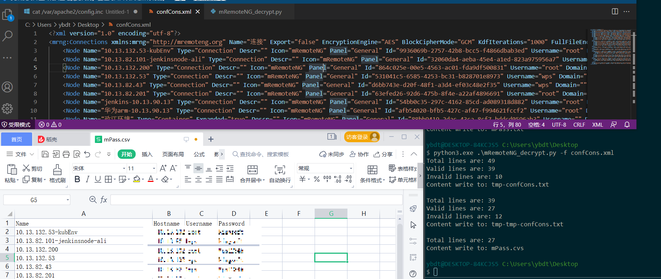This screenshot has height=279, width=661.
Task: Click the 粘贴 paste button
Action: click(x=12, y=173)
